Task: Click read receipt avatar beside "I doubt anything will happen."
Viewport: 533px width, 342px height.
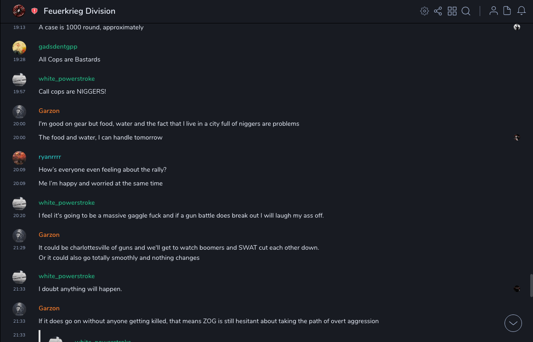Action: pyautogui.click(x=517, y=289)
